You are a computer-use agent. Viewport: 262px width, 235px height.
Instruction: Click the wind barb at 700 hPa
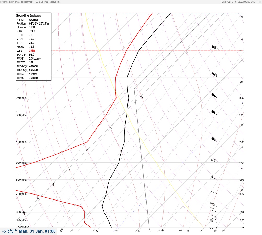coord(214,192)
